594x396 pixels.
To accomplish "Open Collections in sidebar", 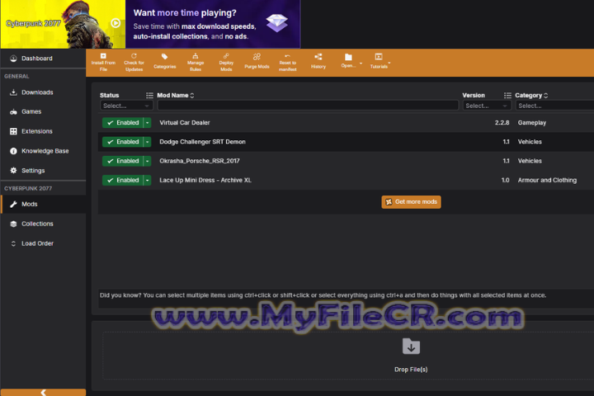I will tap(37, 224).
